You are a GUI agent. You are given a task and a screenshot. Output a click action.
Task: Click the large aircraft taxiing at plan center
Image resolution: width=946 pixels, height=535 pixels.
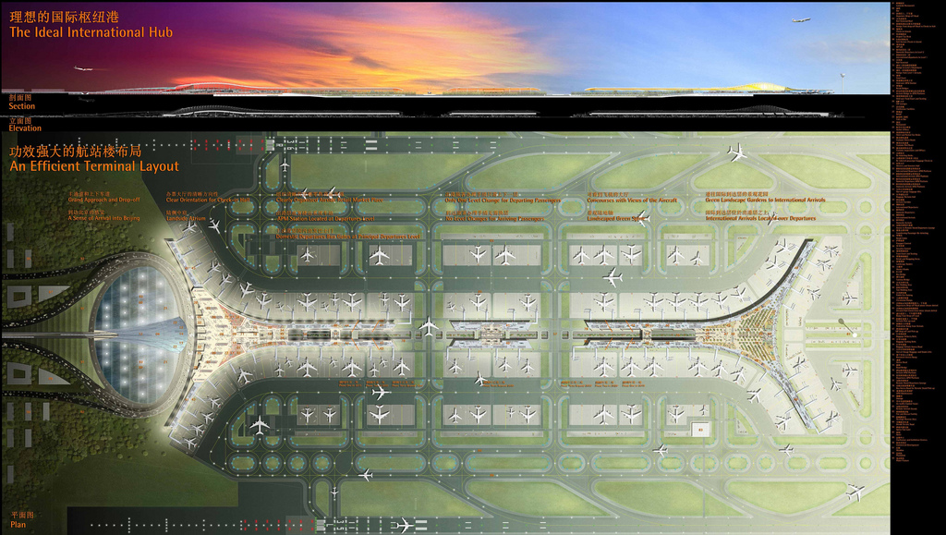429,326
